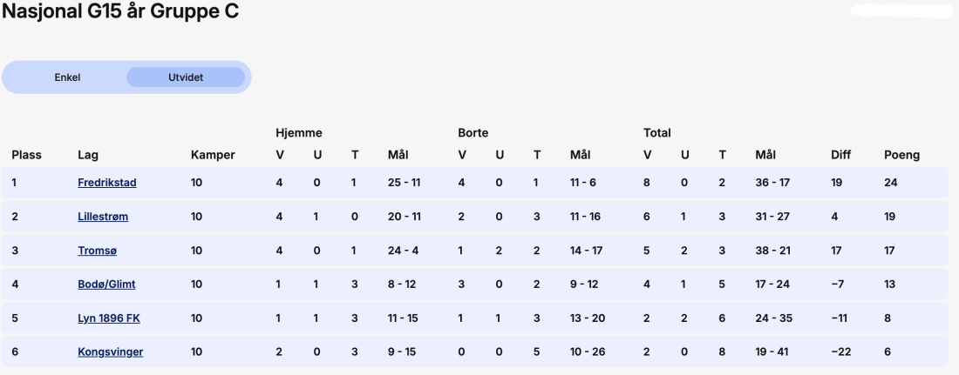Screen dimensions: 959x375
Task: Click the Poeng column header
Action: point(901,155)
